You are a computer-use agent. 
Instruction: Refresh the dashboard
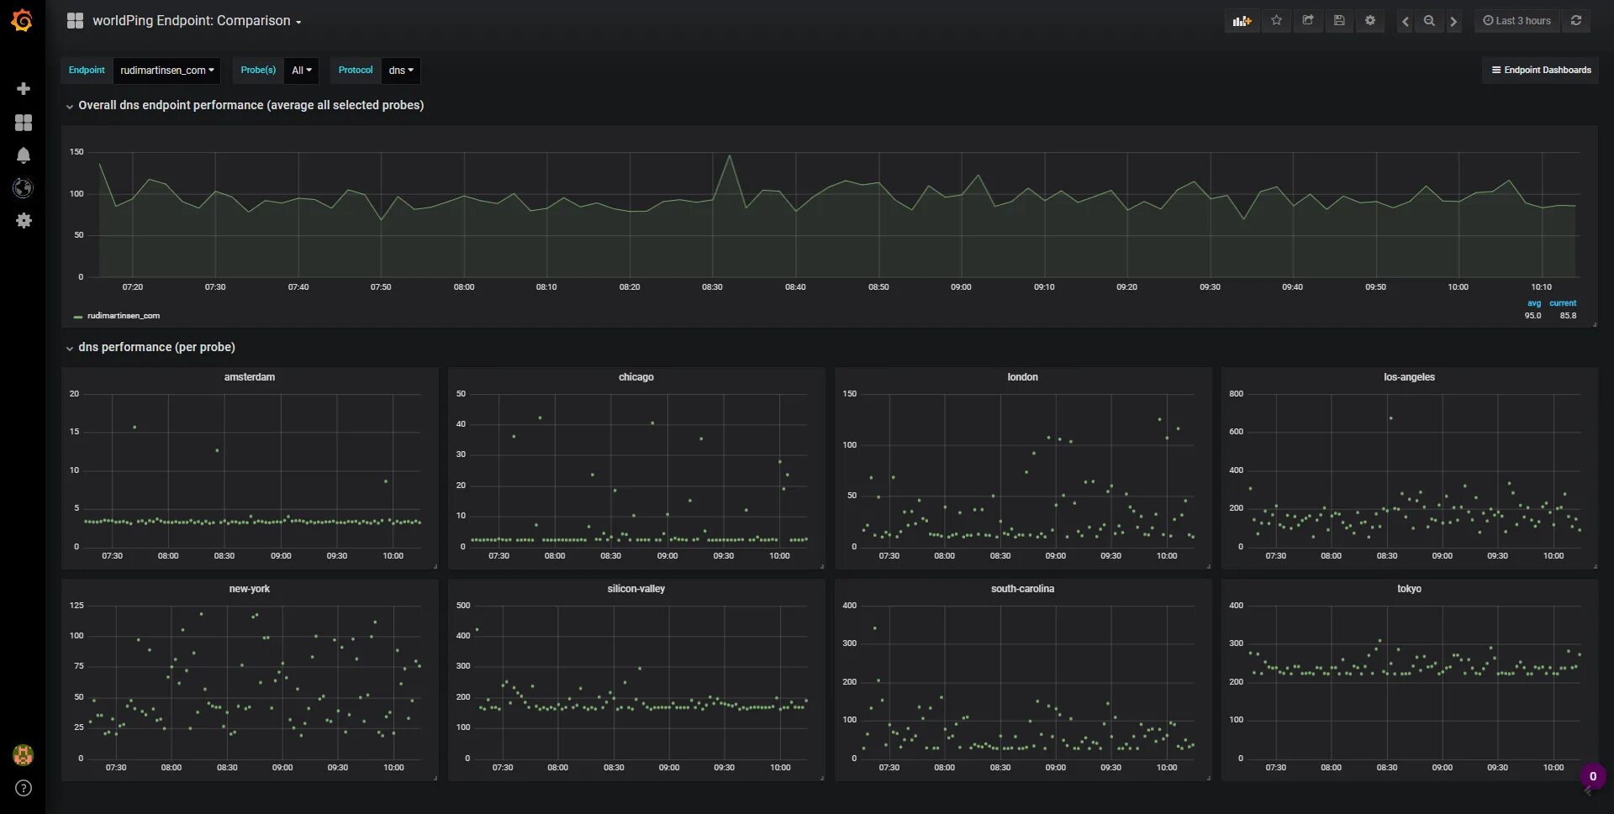(1576, 21)
